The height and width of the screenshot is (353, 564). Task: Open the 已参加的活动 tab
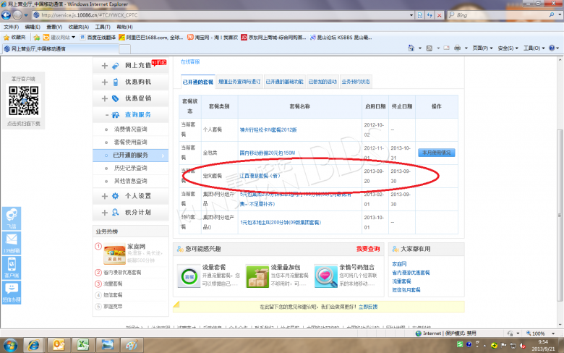tap(322, 82)
